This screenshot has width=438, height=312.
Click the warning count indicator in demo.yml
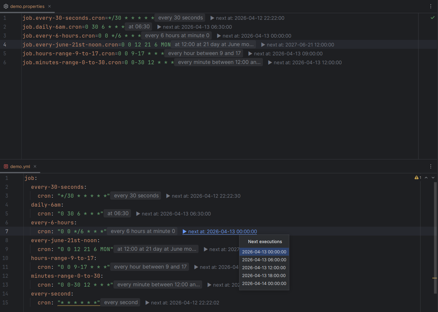pos(418,178)
